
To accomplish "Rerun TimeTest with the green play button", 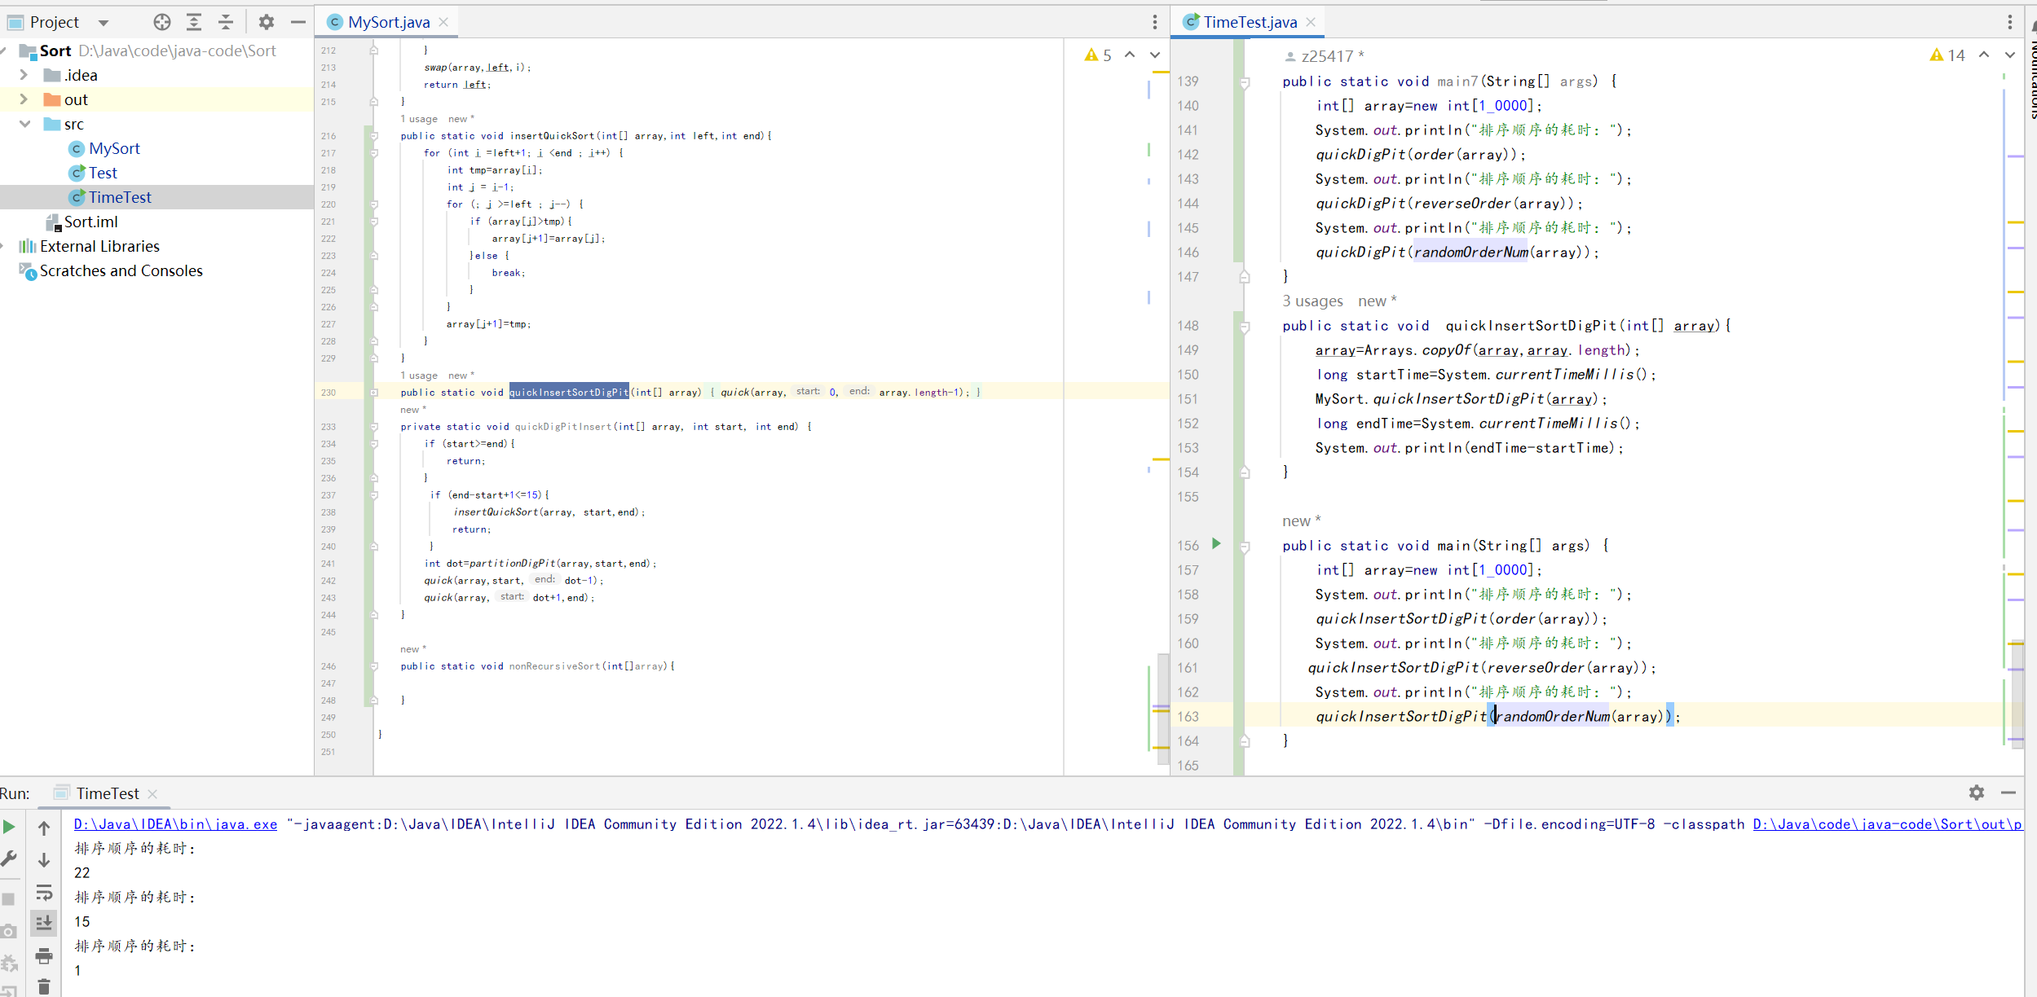I will (x=9, y=828).
